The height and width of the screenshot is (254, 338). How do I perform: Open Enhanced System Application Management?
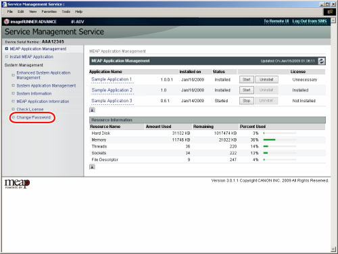coord(43,75)
